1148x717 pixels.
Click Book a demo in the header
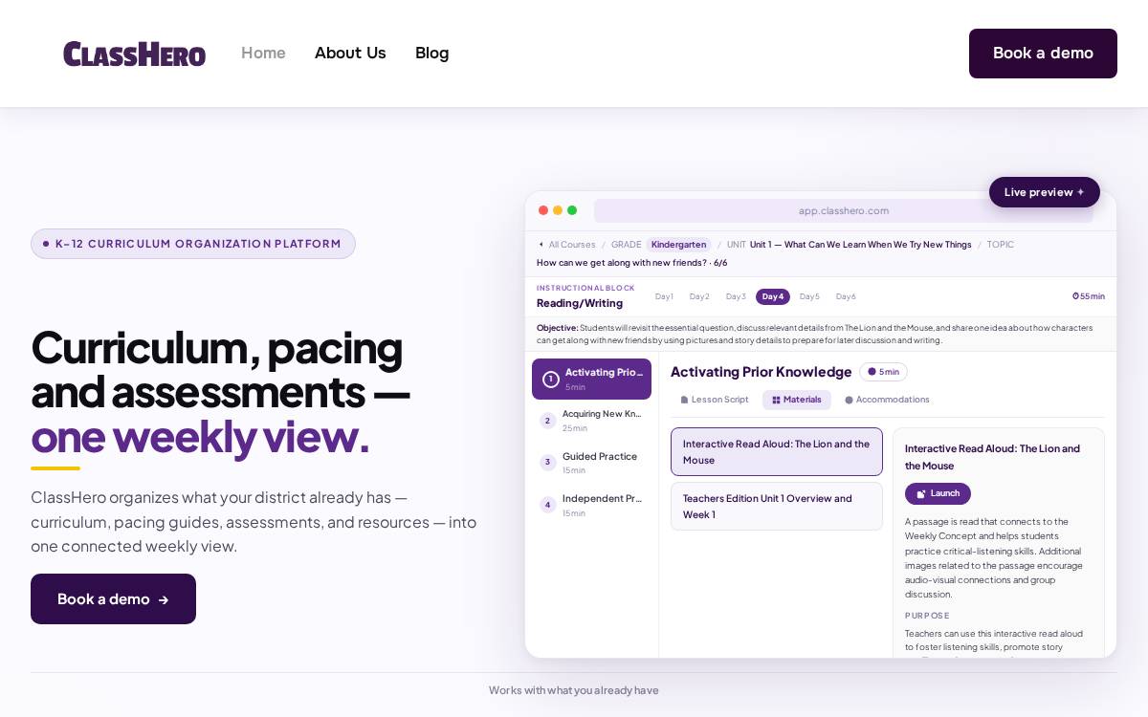1043,54
